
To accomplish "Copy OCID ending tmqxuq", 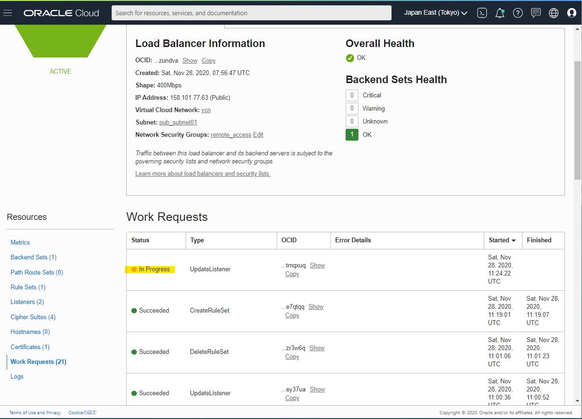I will tap(292, 274).
